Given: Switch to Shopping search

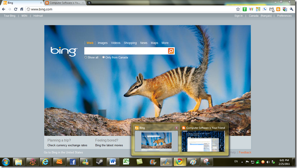Looking at the screenshot, I should click(130, 43).
